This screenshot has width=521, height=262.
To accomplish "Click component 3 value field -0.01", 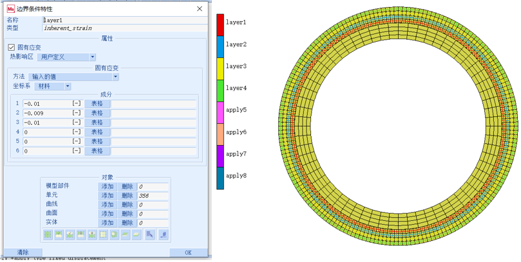I will (52, 123).
